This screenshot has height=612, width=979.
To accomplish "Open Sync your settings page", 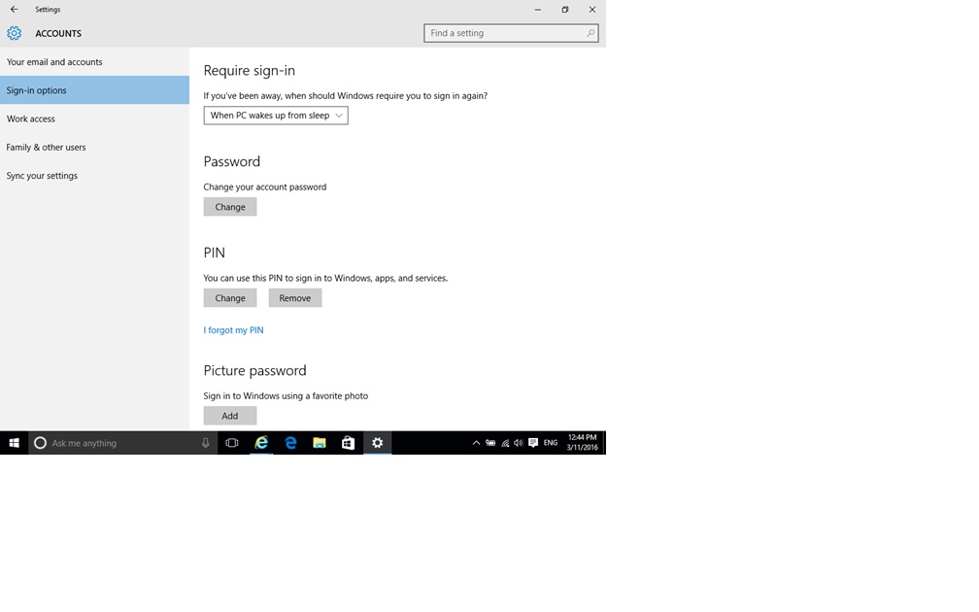I will tap(42, 176).
